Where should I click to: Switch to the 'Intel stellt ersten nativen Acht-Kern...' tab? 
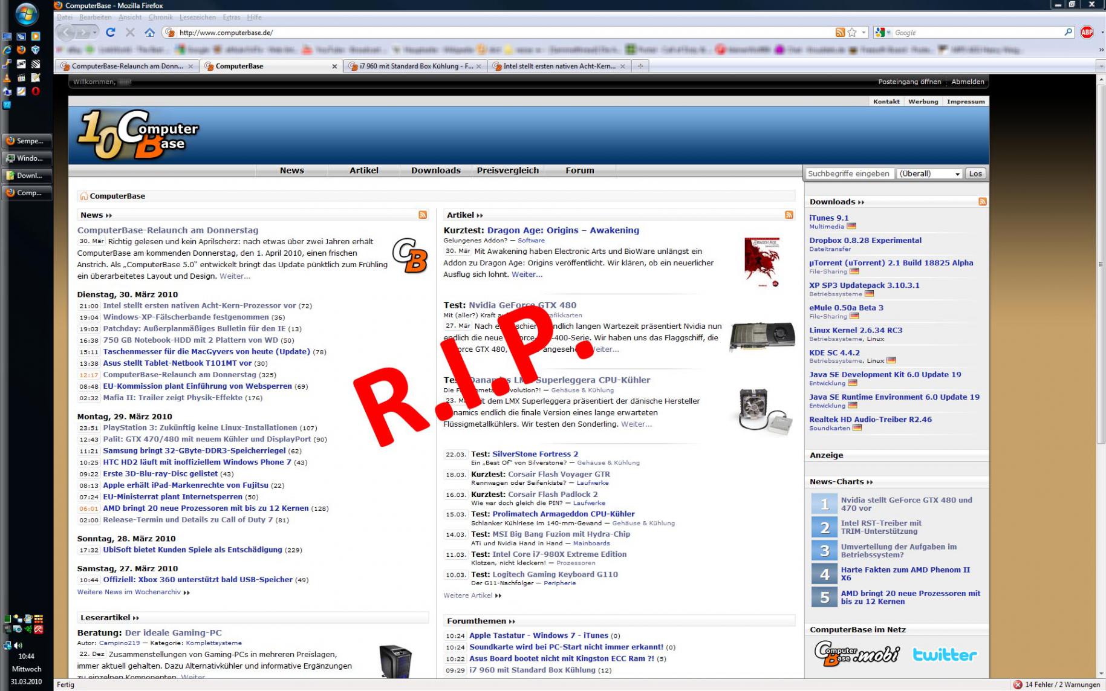(x=559, y=66)
